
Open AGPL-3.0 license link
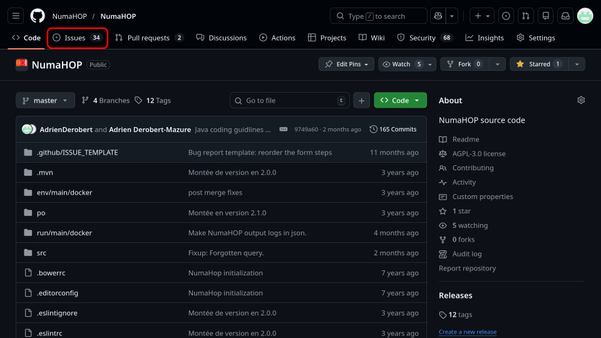point(472,154)
